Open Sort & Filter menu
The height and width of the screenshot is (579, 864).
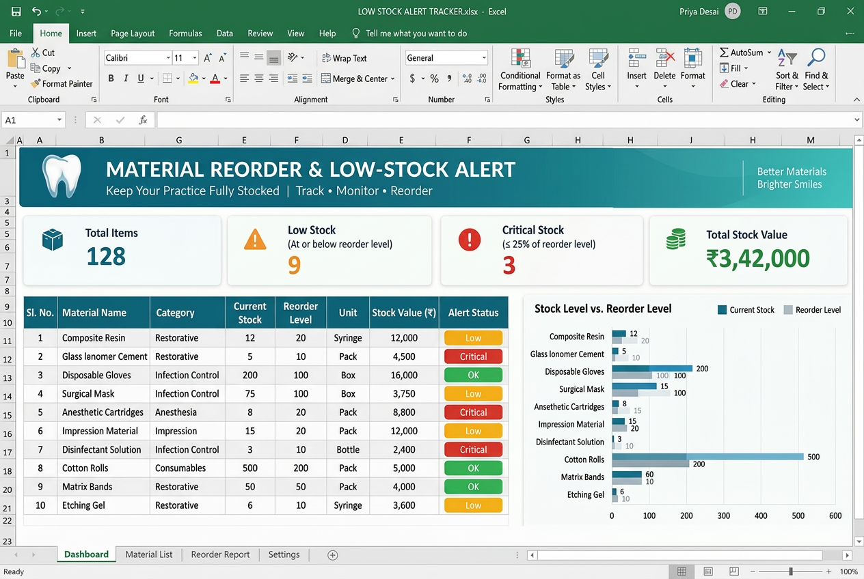tap(787, 70)
